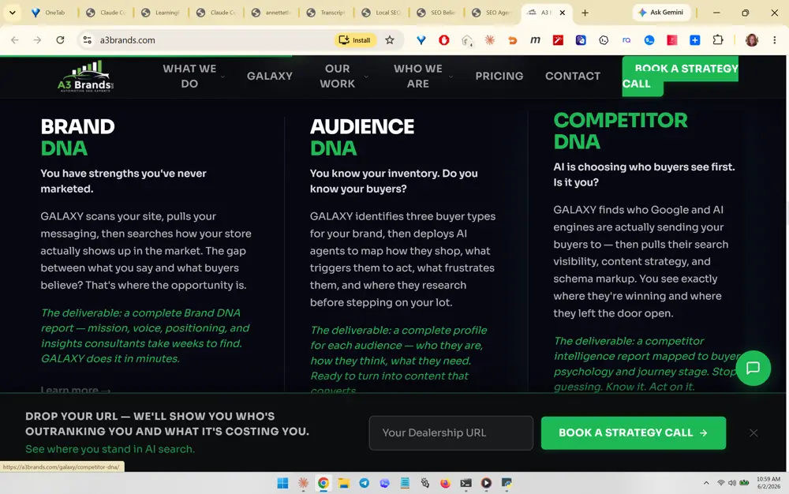
Task: Expand the WHO WE ARE menu chevron
Action: (451, 77)
